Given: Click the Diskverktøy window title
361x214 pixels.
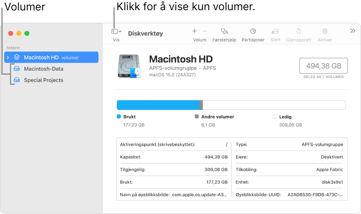Looking at the screenshot, I should pos(145,34).
